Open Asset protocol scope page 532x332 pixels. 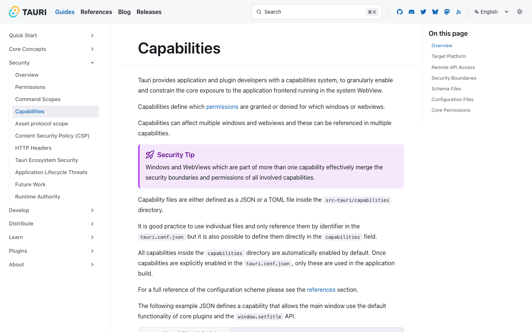55,124
